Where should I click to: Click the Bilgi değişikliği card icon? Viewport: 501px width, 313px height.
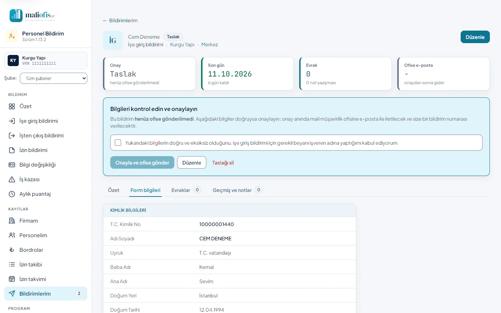[x=12, y=165]
